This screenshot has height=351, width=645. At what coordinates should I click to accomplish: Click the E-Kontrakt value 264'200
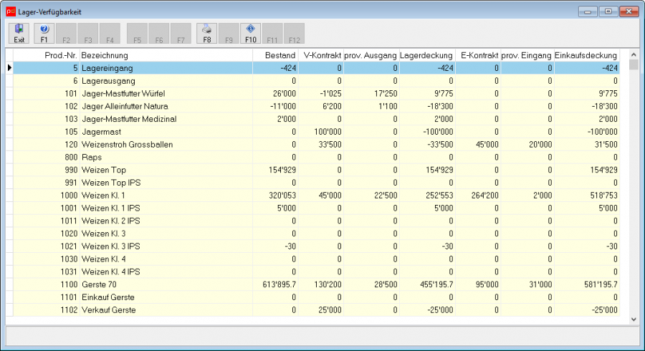tap(485, 196)
